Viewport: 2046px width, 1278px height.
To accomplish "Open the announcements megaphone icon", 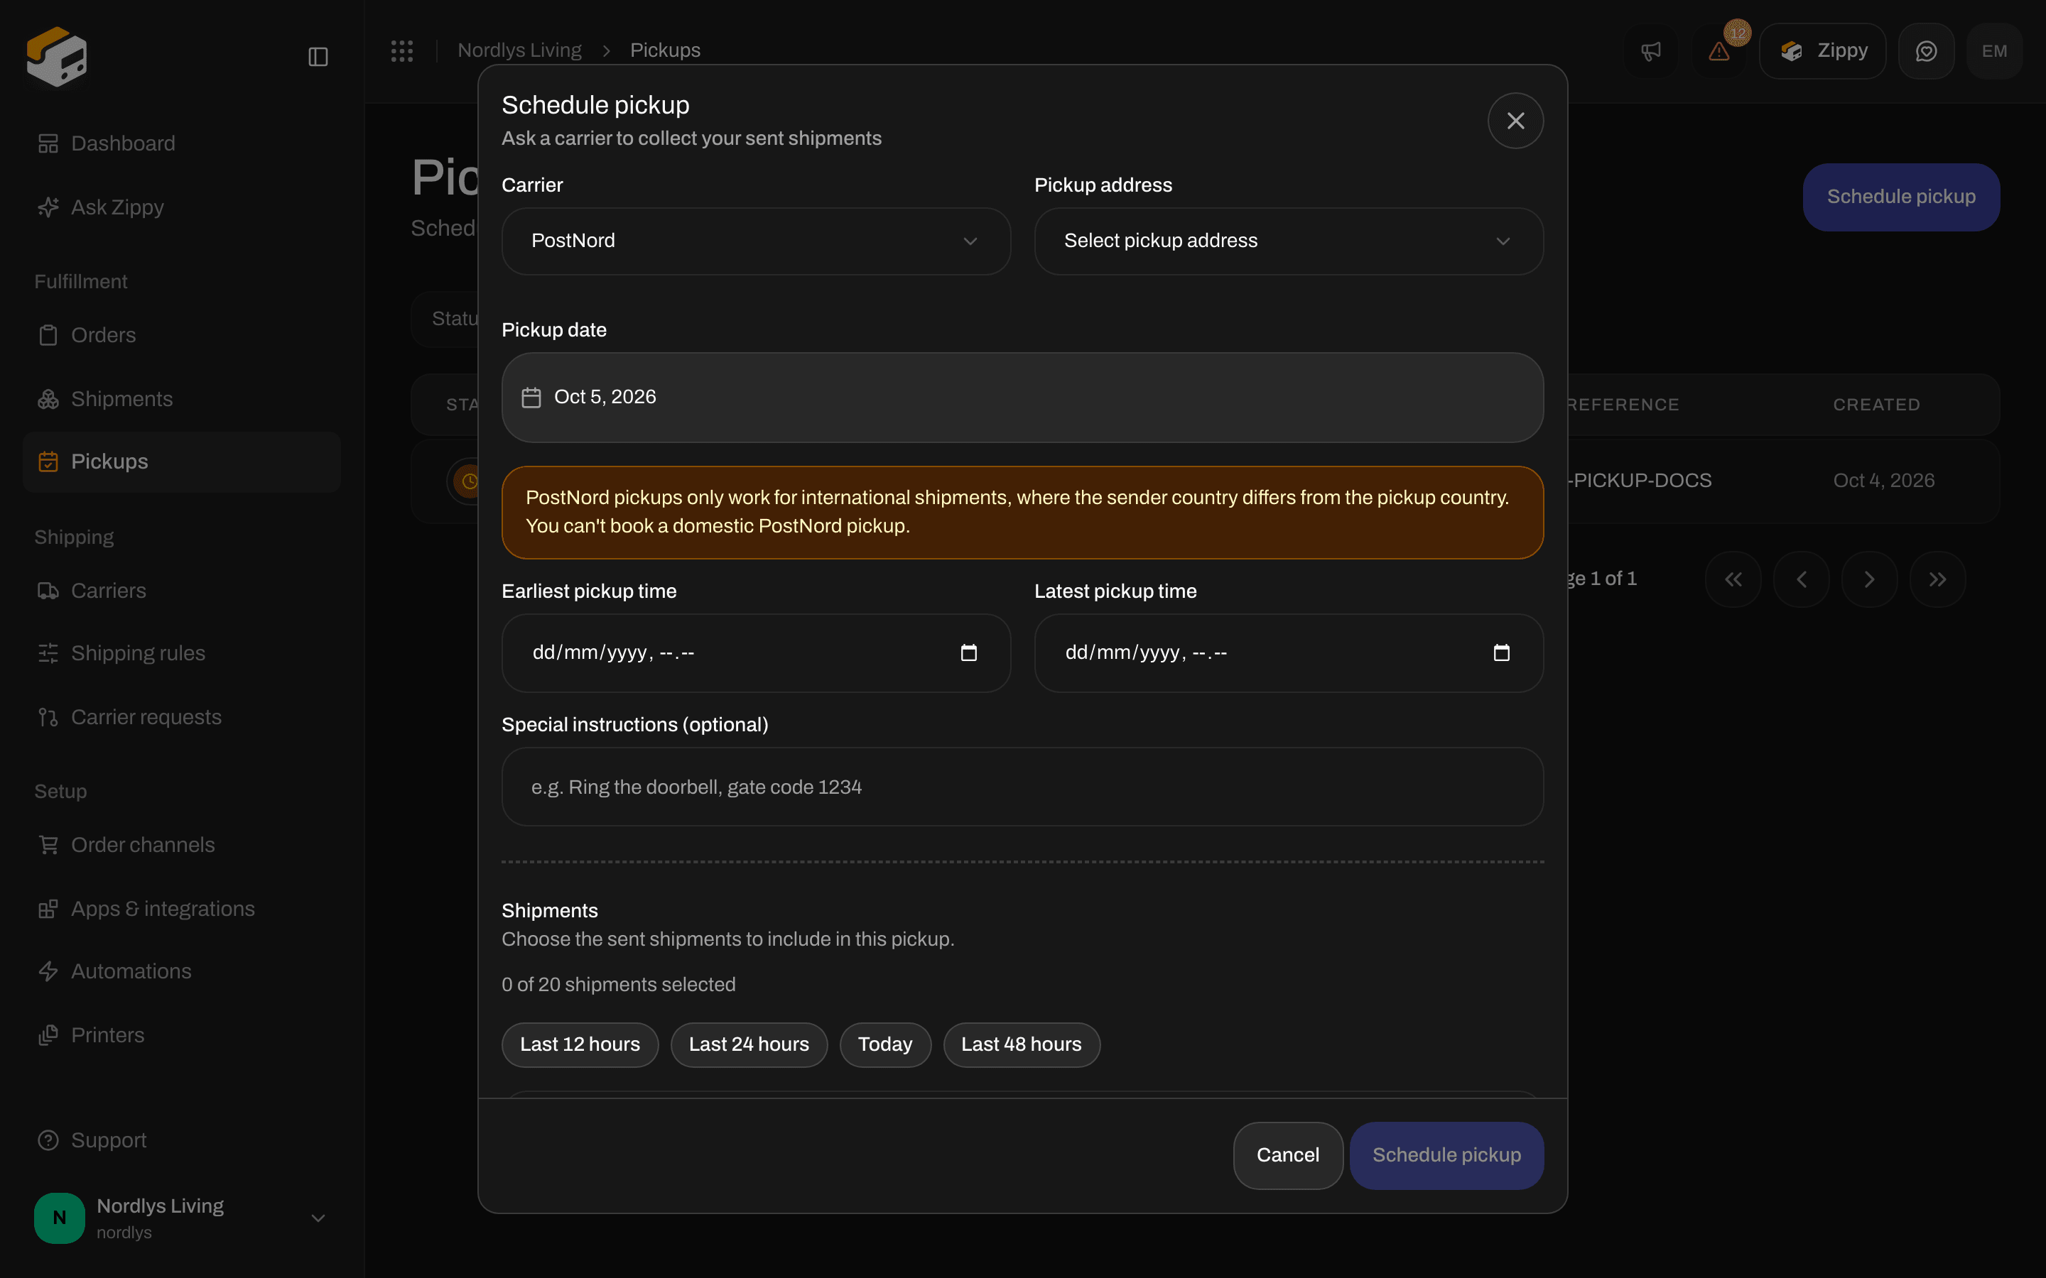I will pyautogui.click(x=1650, y=52).
